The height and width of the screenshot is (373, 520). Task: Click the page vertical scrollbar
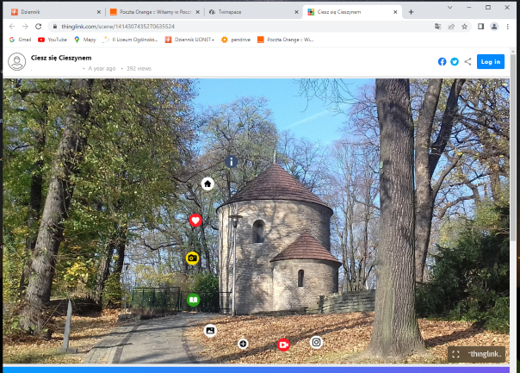[513, 146]
